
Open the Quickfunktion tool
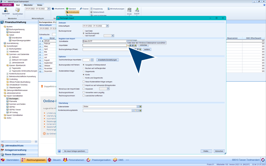pos(17,10)
